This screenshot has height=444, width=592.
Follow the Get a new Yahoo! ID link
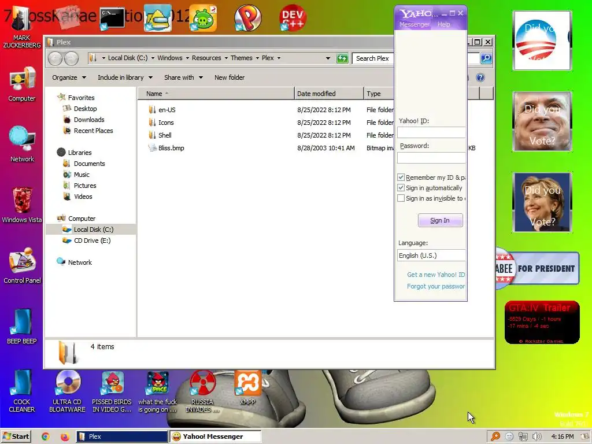point(436,275)
